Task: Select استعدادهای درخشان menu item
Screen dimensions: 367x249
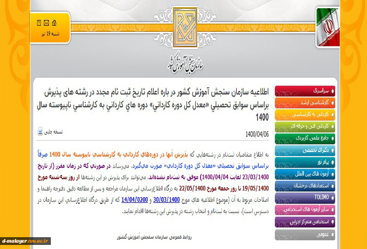Action: coord(305,186)
